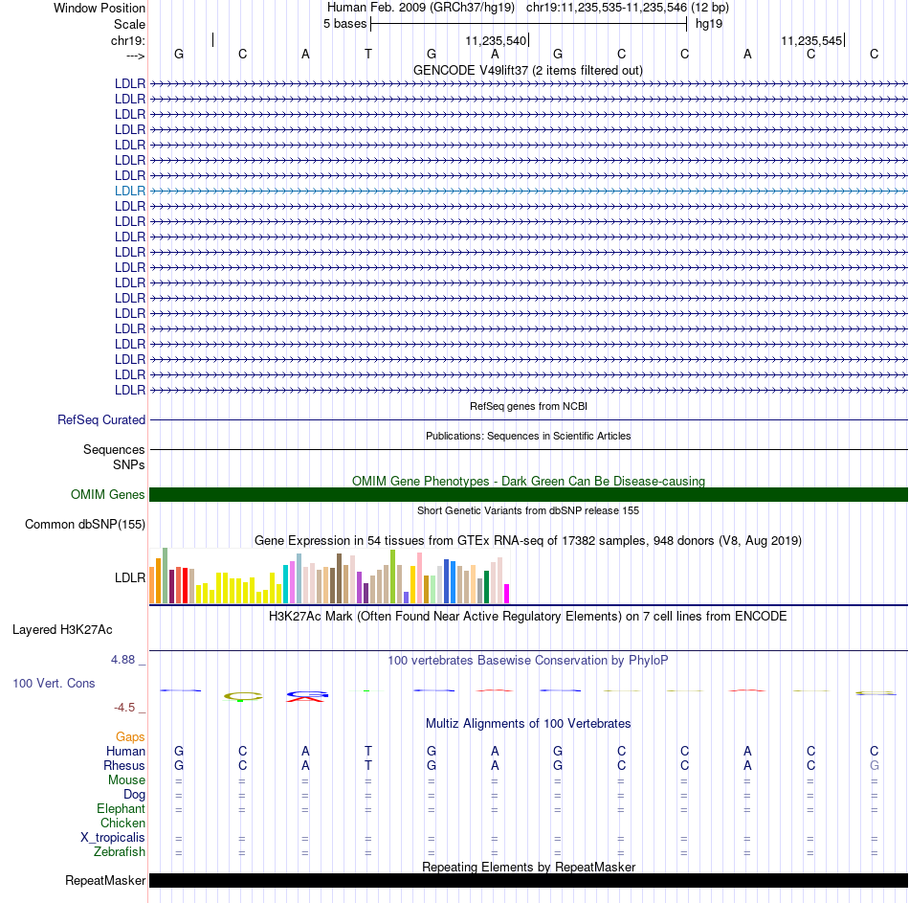Click the 100 Vert. Cons track label
The width and height of the screenshot is (909, 903).
[x=54, y=683]
